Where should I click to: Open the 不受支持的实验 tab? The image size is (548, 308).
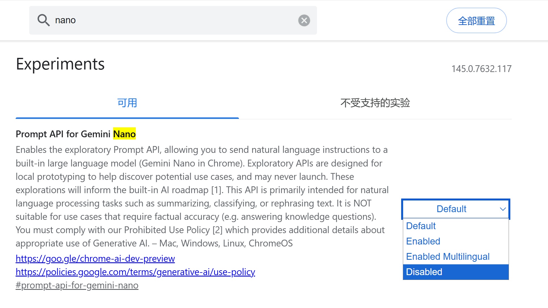[x=375, y=103]
